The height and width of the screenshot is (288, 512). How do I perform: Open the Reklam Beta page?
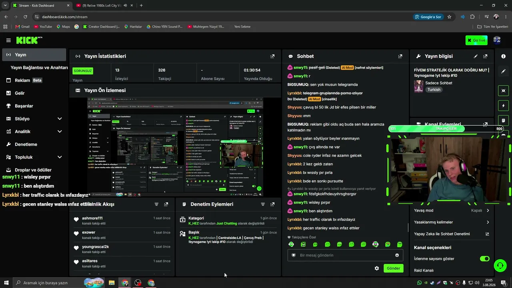[x=34, y=80]
